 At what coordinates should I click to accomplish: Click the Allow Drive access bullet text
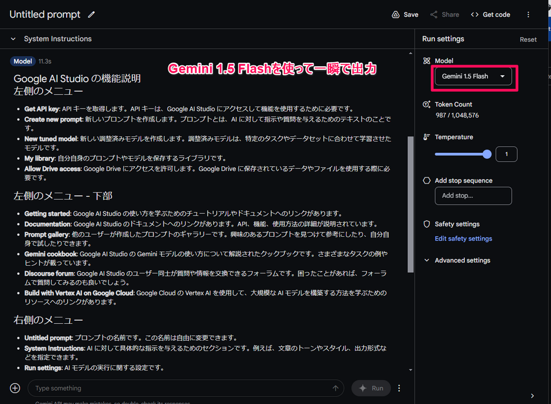207,173
